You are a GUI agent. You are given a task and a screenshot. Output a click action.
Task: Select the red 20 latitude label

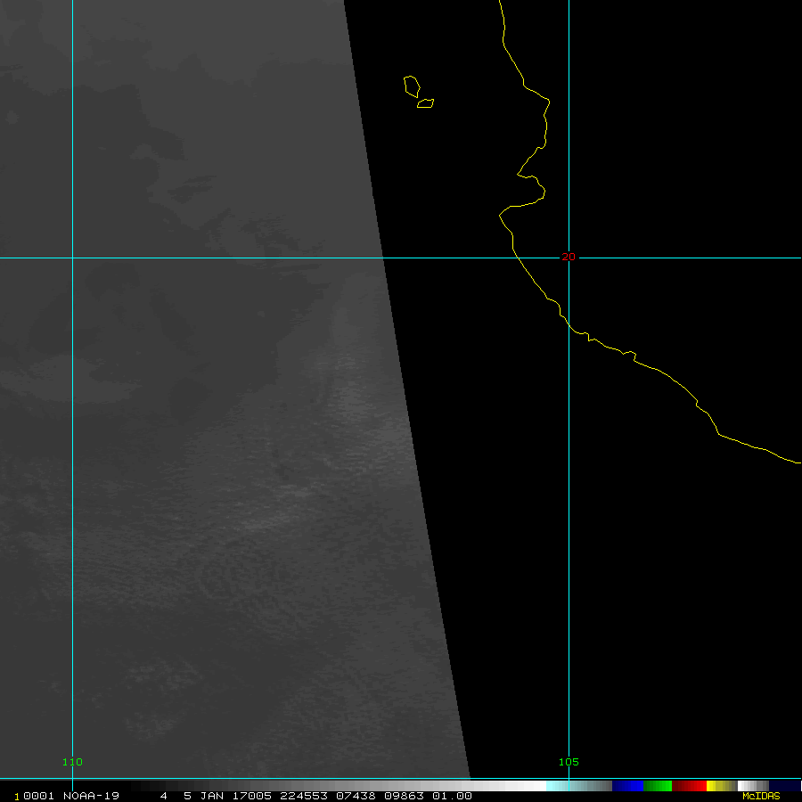(569, 257)
